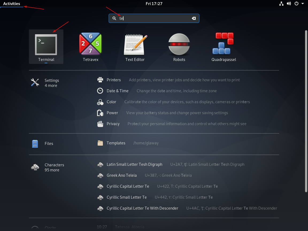The image size is (308, 231).
Task: Show 'Settings 4 more' results
Action: (45, 83)
